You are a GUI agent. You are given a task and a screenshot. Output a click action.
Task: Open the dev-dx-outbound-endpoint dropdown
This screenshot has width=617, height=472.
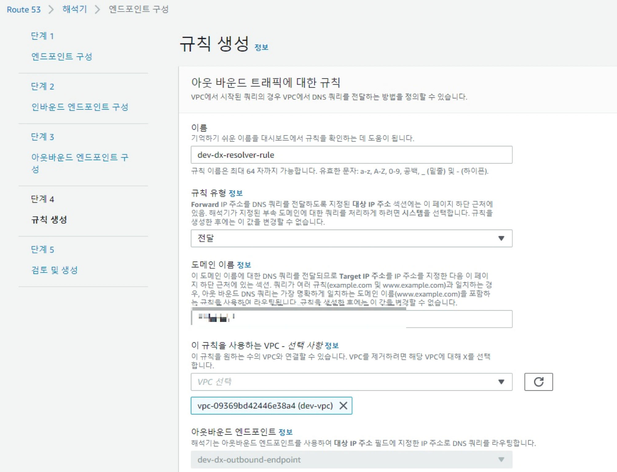[x=351, y=459]
